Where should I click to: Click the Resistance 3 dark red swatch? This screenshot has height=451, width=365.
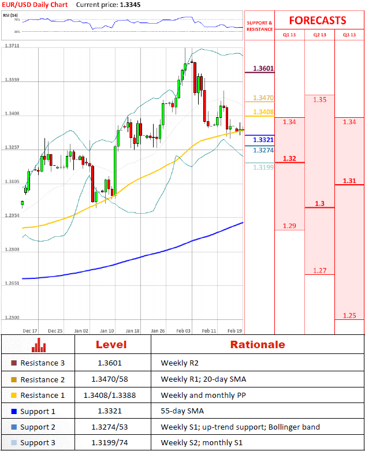tap(14, 363)
